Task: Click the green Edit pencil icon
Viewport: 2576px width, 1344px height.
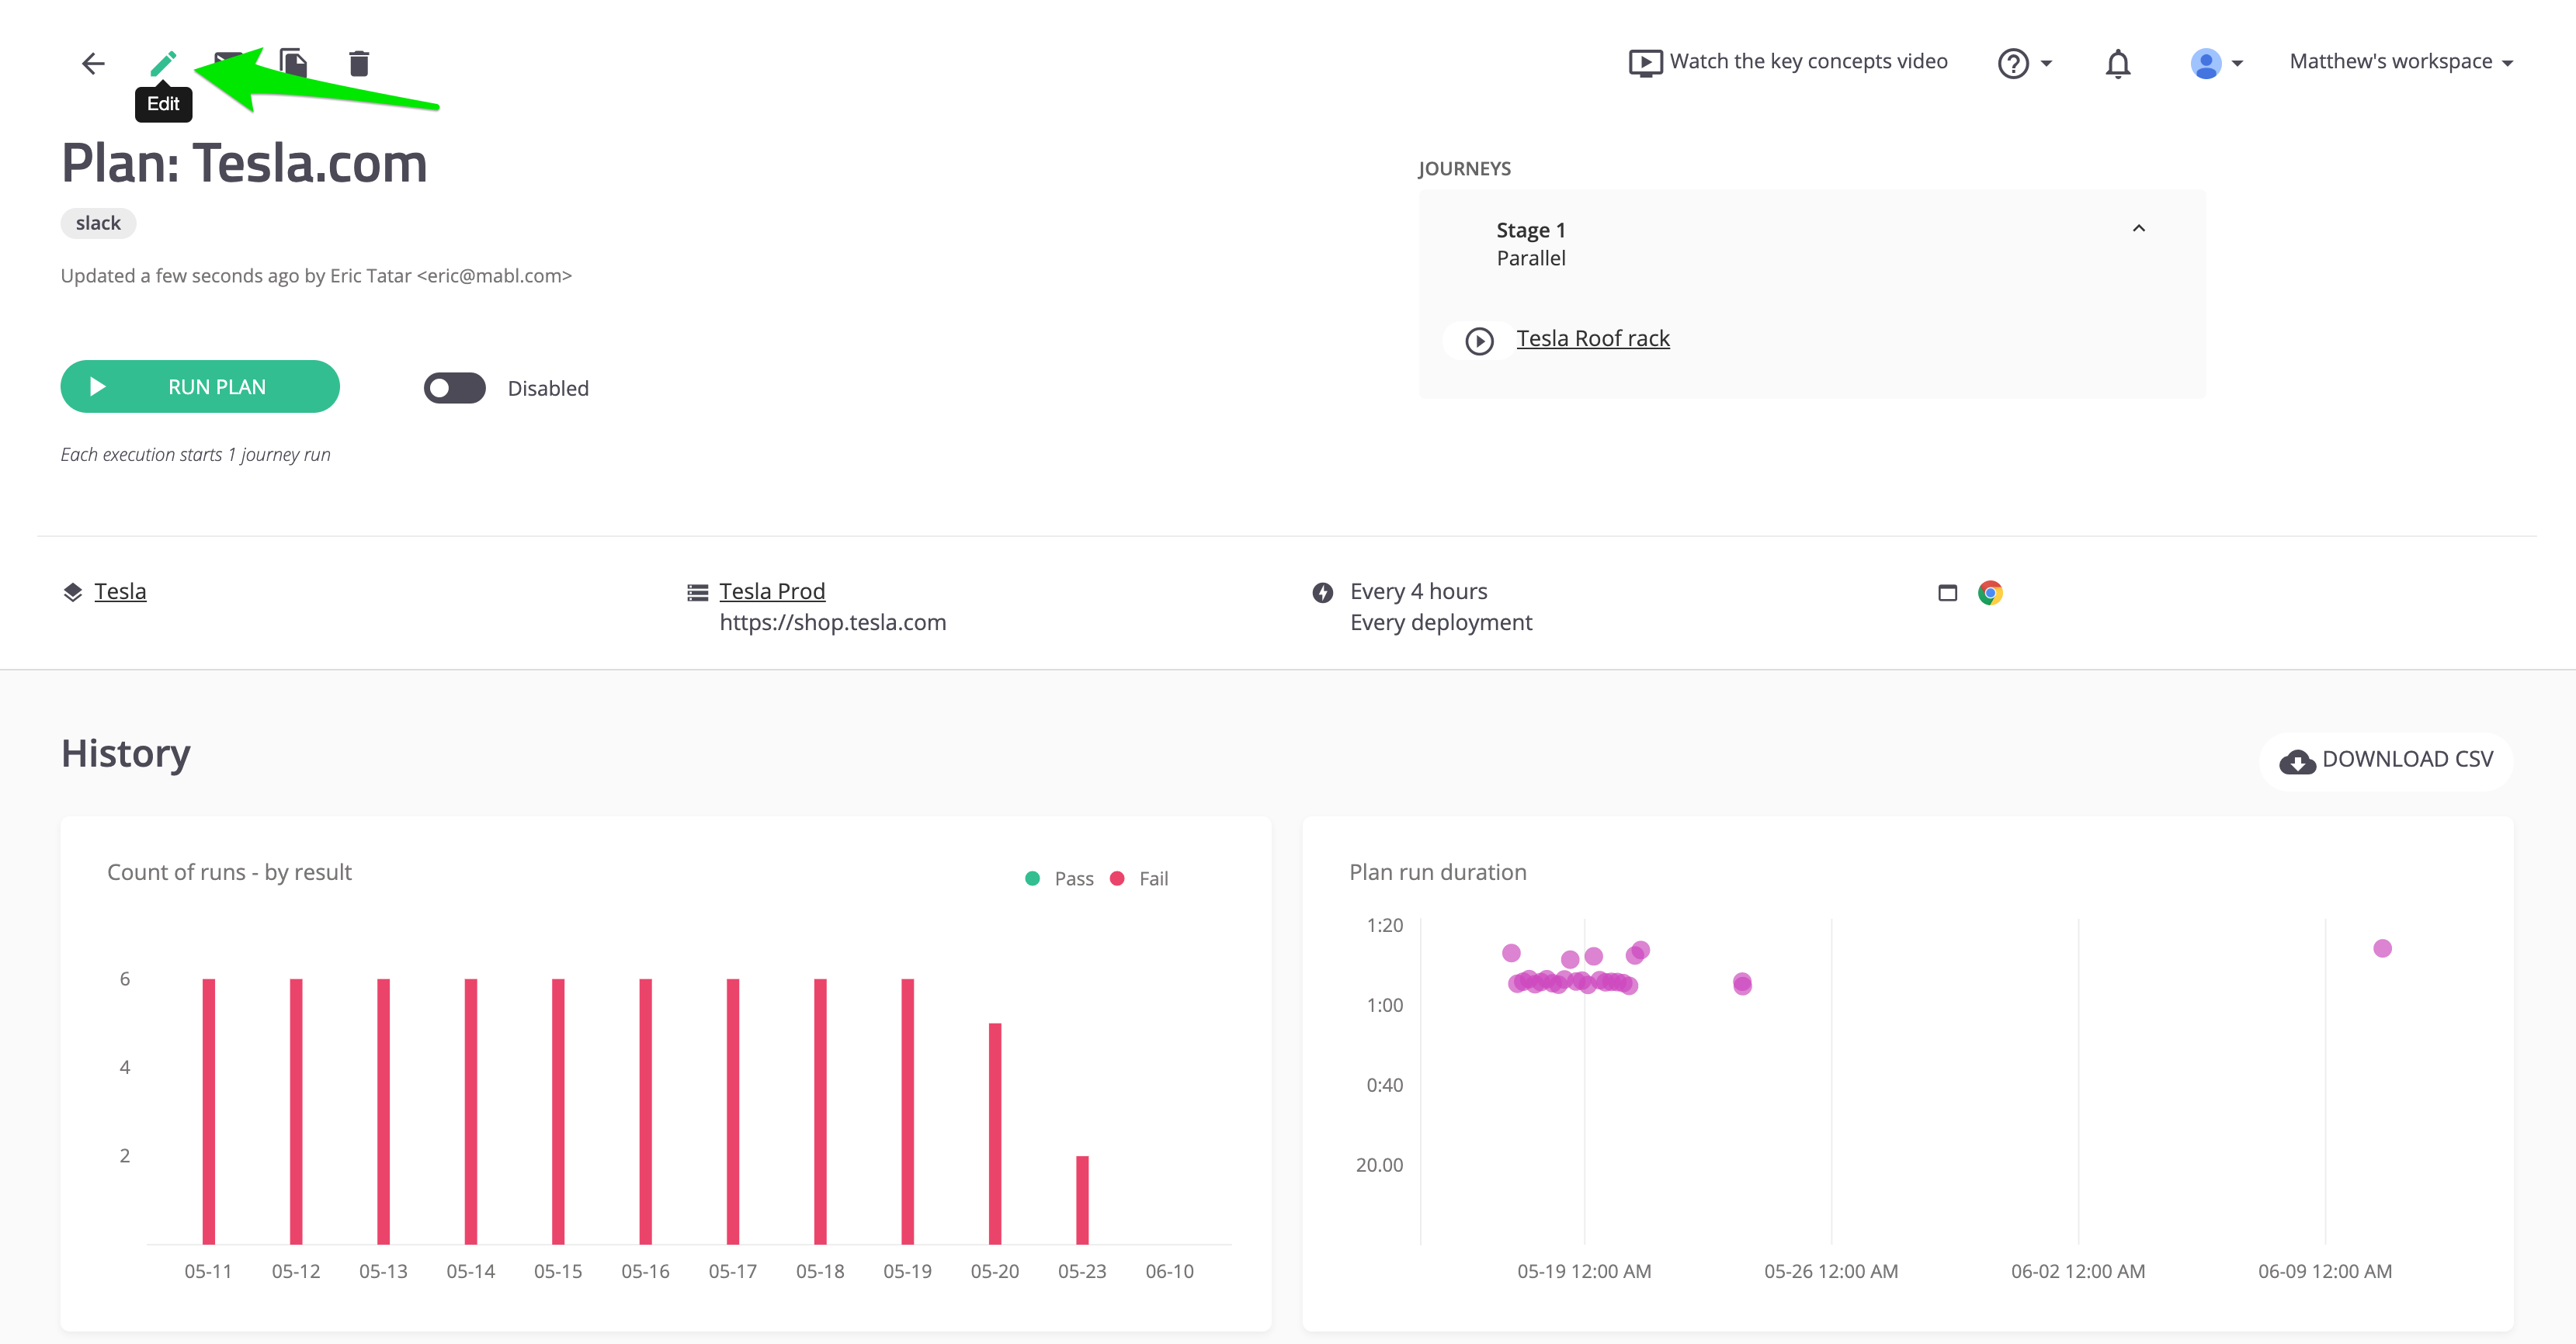Action: (x=163, y=63)
